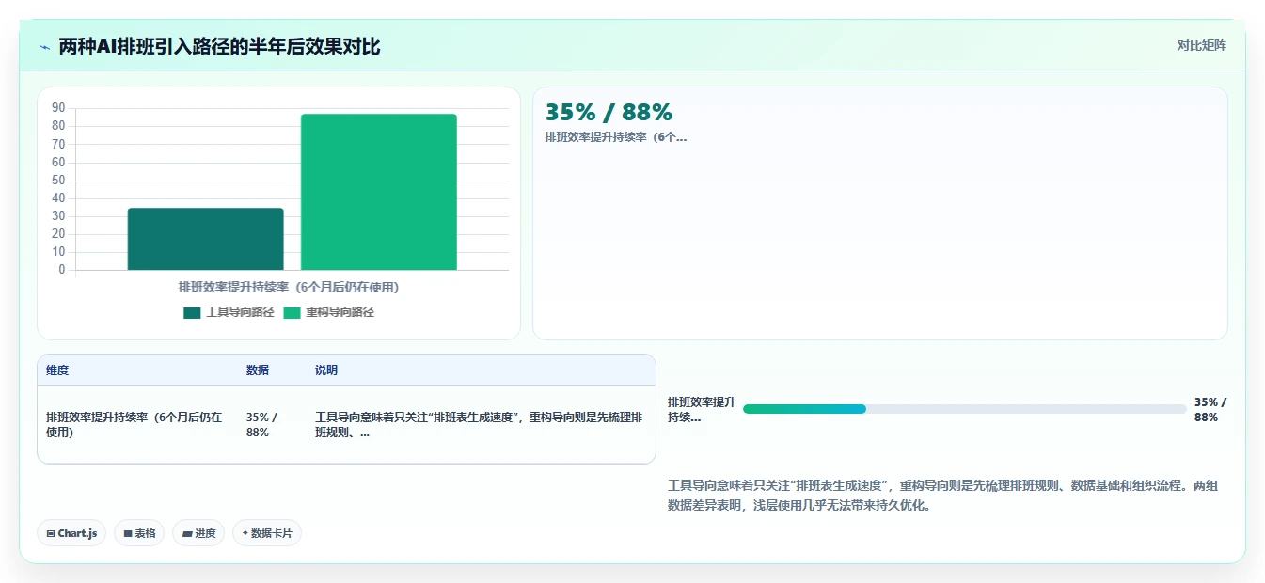Click the shorter dark teal bar in chart
Screen dimensions: 1265x583
(x=206, y=239)
